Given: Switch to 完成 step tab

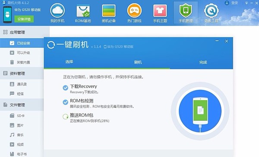Looking at the screenshot, I should pyautogui.click(x=203, y=62).
